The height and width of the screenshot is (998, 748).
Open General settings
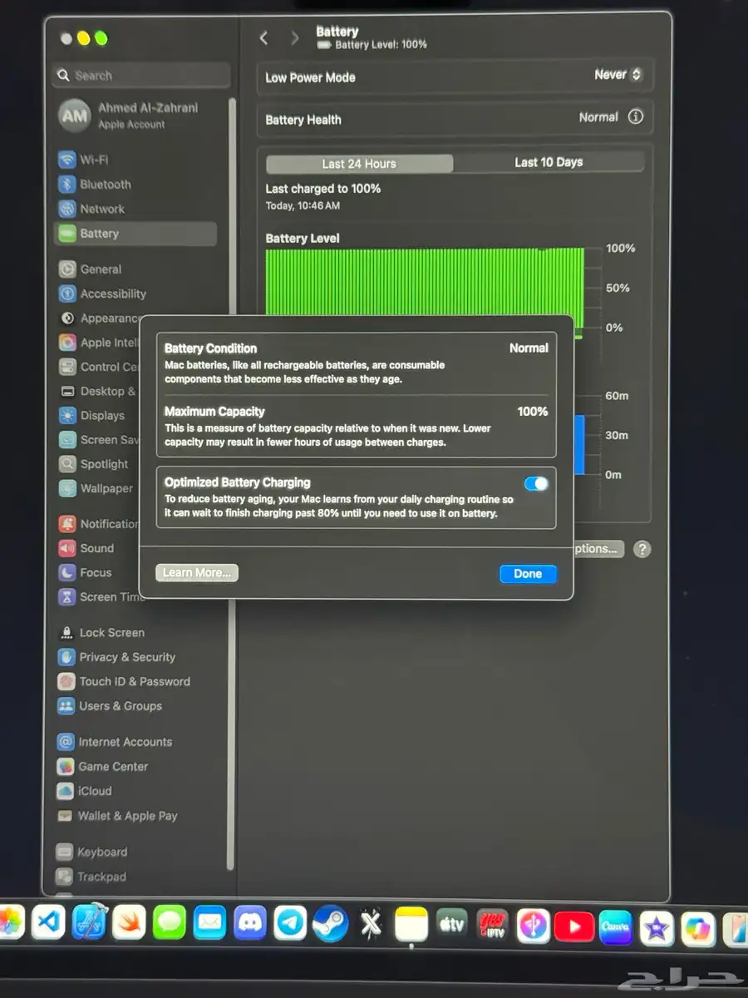(90, 269)
